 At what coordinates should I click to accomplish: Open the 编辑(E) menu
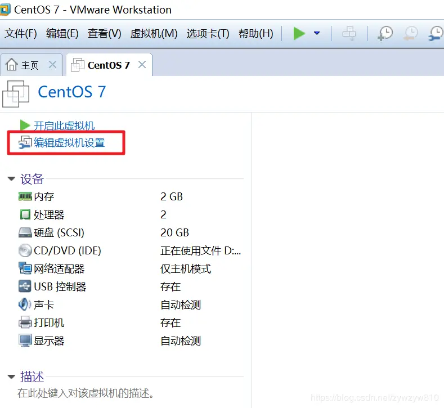[62, 34]
